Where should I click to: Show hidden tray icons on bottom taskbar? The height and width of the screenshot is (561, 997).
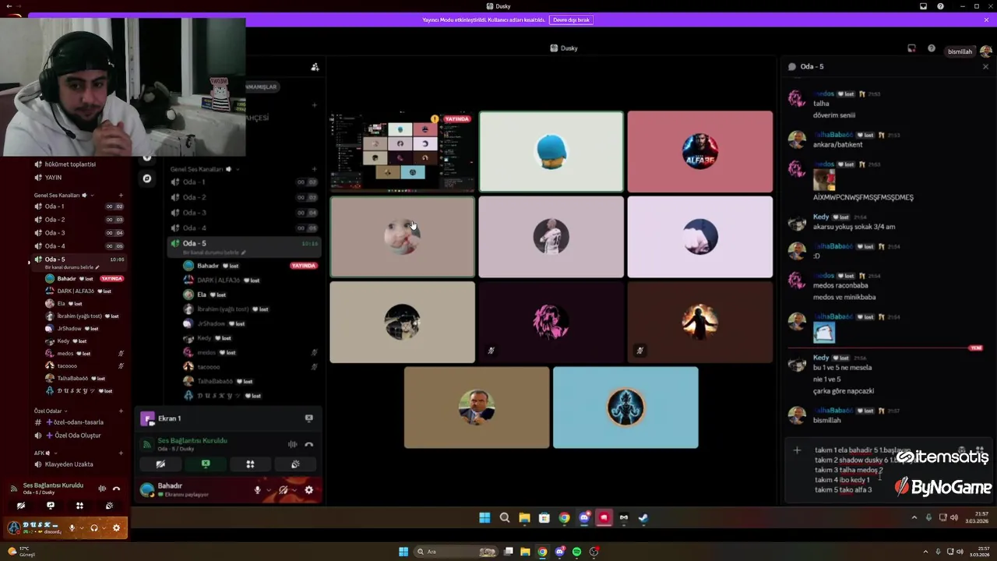point(925,552)
